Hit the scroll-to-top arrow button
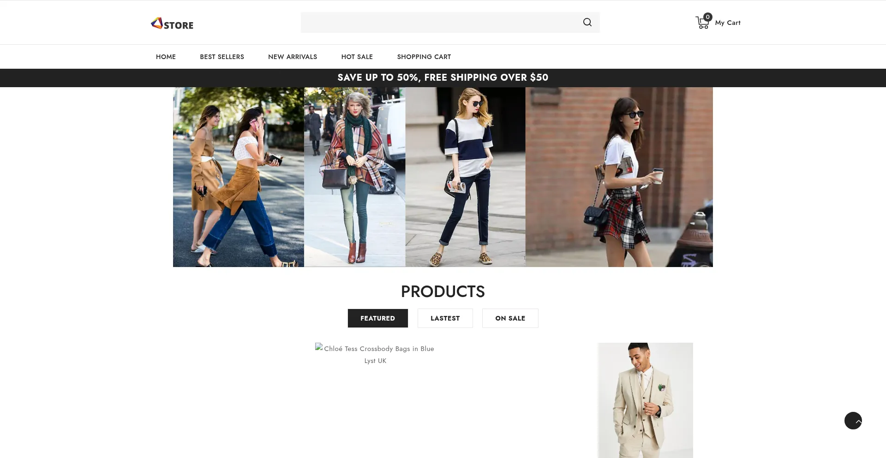The height and width of the screenshot is (458, 886). pos(853,421)
